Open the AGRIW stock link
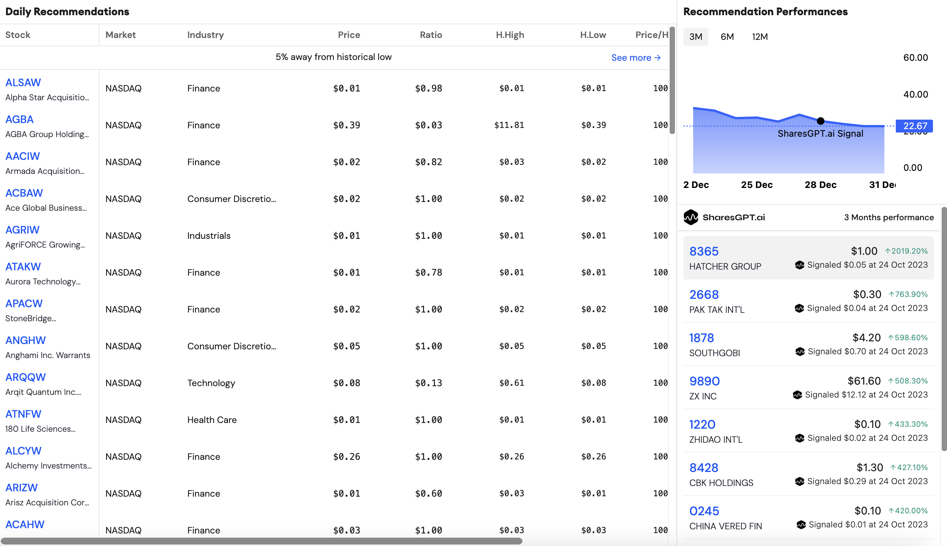Viewport: 947px width, 546px height. [22, 230]
